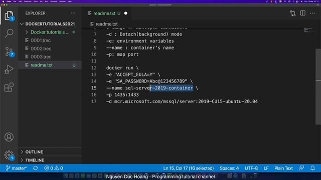Open the Search view icon
Viewport: 321px width, 180px height.
tap(9, 33)
